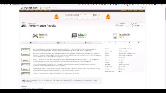The height and width of the screenshot is (93, 166).
Task: Click the left flame icon
Action: tap(57, 17)
